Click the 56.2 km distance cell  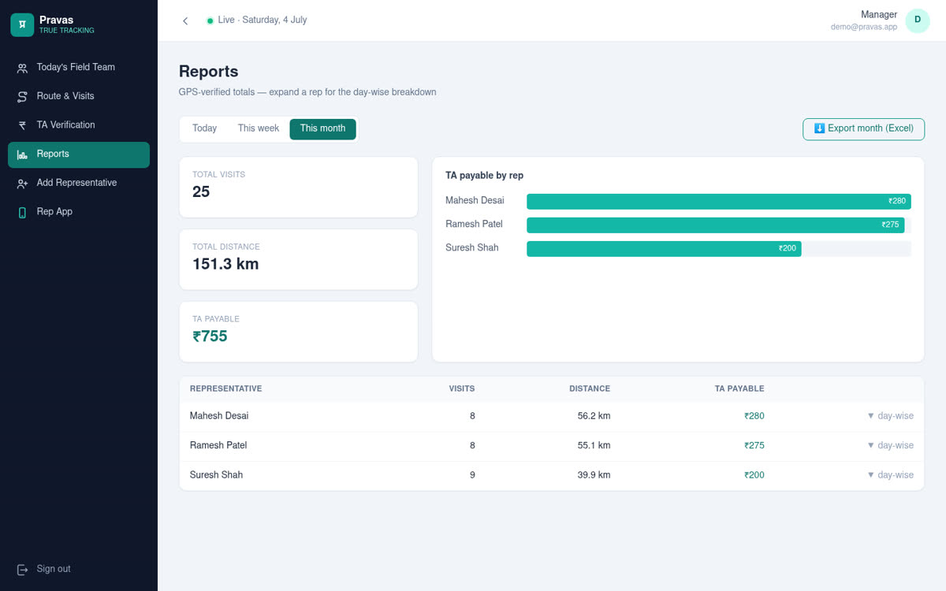point(594,416)
